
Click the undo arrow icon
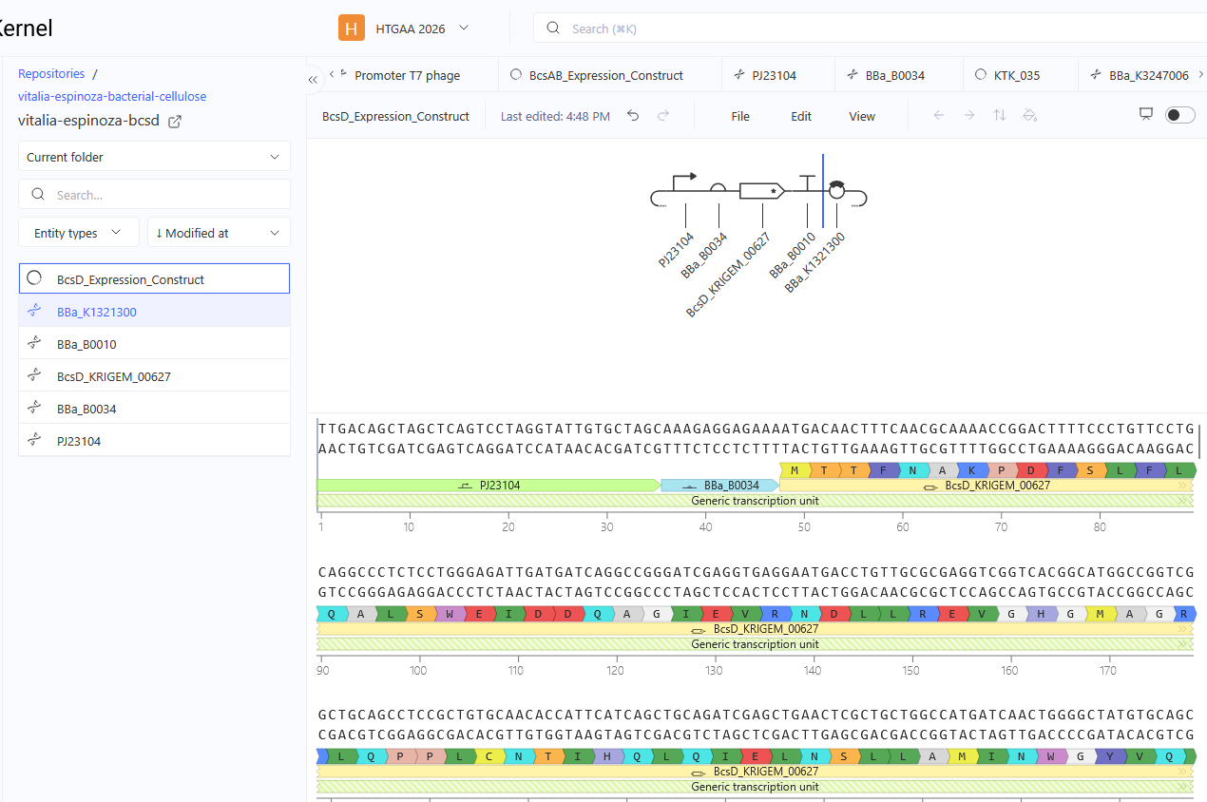click(633, 116)
